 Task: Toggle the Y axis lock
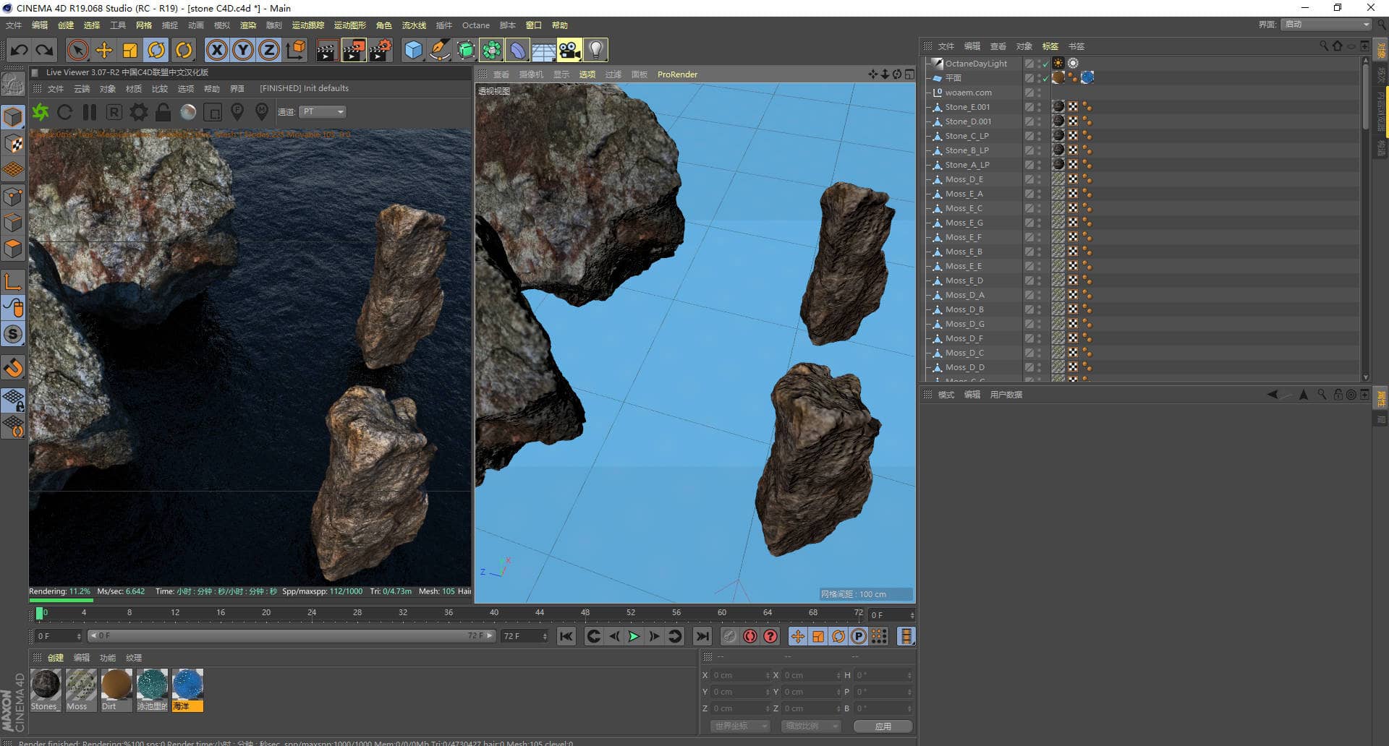point(243,50)
